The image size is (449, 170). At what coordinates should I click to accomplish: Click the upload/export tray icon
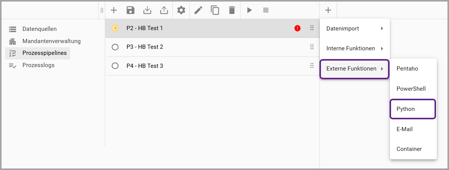tap(164, 10)
